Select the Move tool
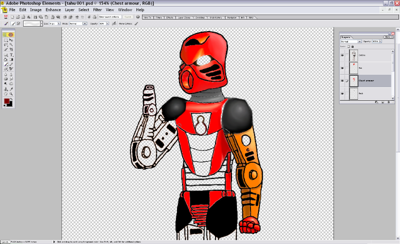400x244 pixels. coord(11,40)
